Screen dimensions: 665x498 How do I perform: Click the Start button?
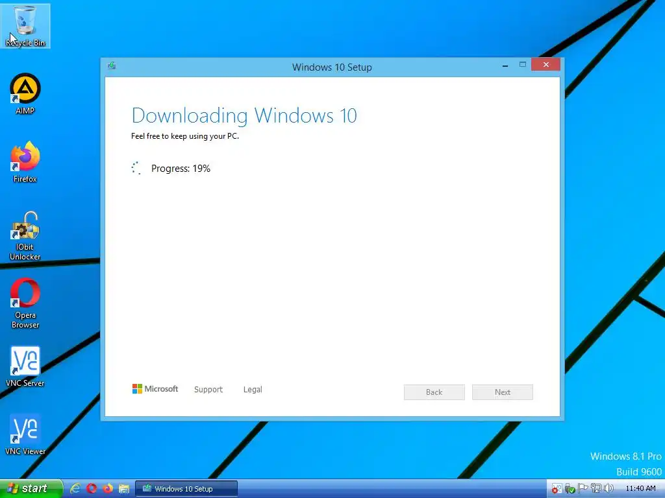click(31, 488)
